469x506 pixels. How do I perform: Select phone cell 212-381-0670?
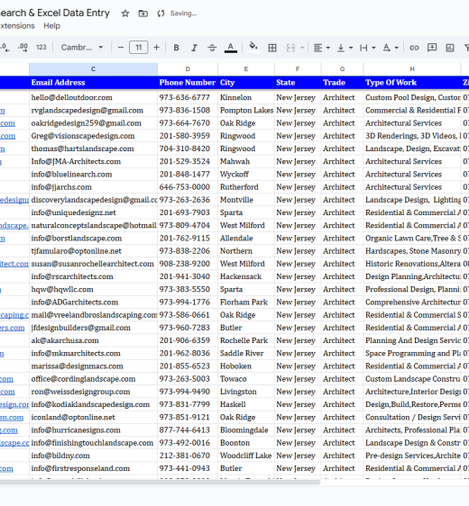tap(188, 456)
